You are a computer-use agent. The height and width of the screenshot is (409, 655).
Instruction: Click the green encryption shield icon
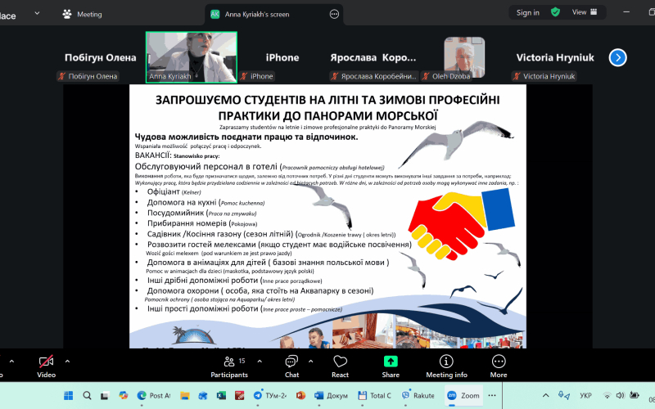click(x=556, y=12)
